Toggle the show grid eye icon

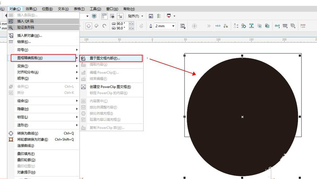[x=112, y=16]
